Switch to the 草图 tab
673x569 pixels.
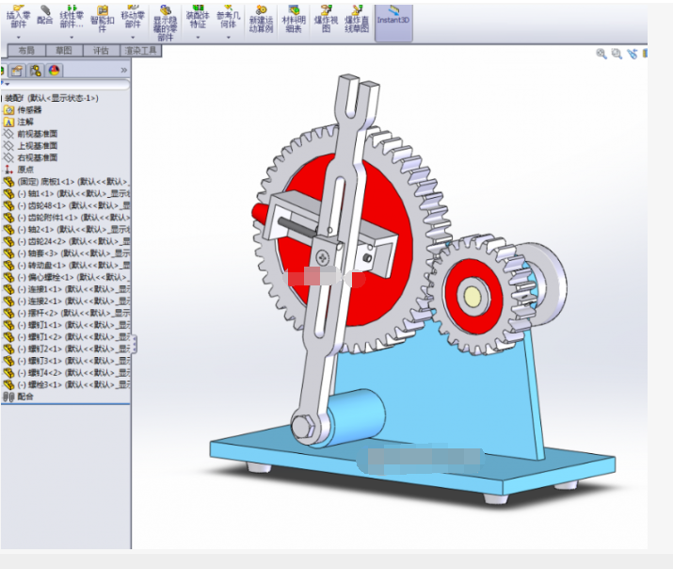(64, 51)
